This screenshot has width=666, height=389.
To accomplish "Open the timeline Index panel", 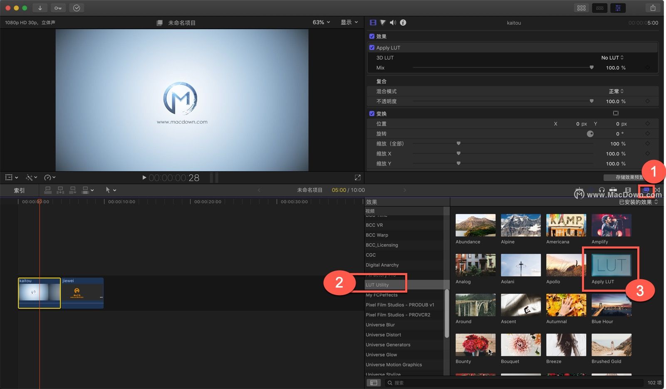I will click(19, 190).
